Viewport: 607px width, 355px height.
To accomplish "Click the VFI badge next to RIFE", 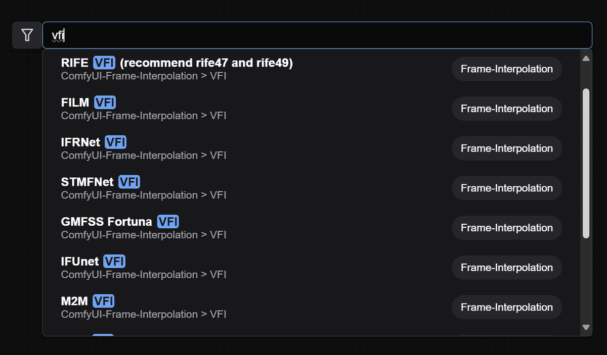I will click(x=105, y=63).
